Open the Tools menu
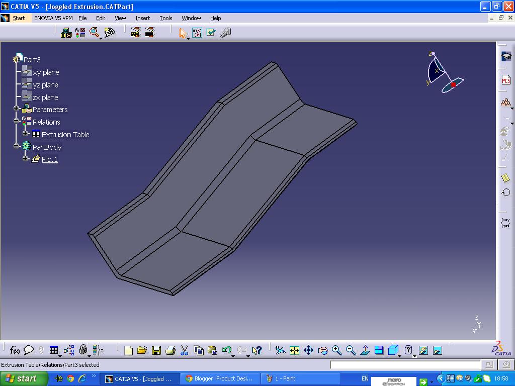The height and width of the screenshot is (386, 515). tap(165, 18)
